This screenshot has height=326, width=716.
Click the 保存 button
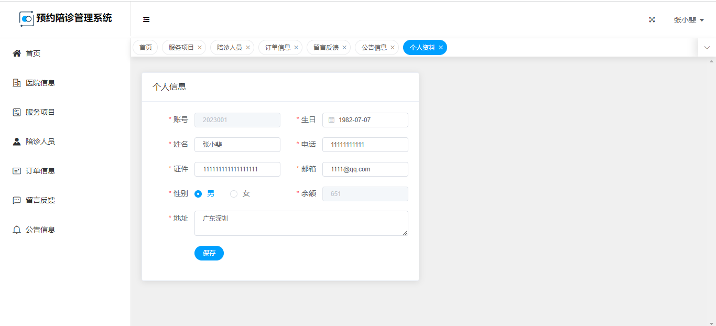coord(209,253)
